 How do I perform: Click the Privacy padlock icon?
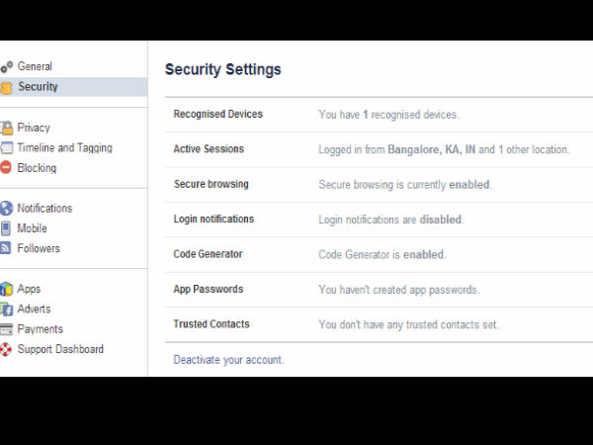tap(6, 129)
